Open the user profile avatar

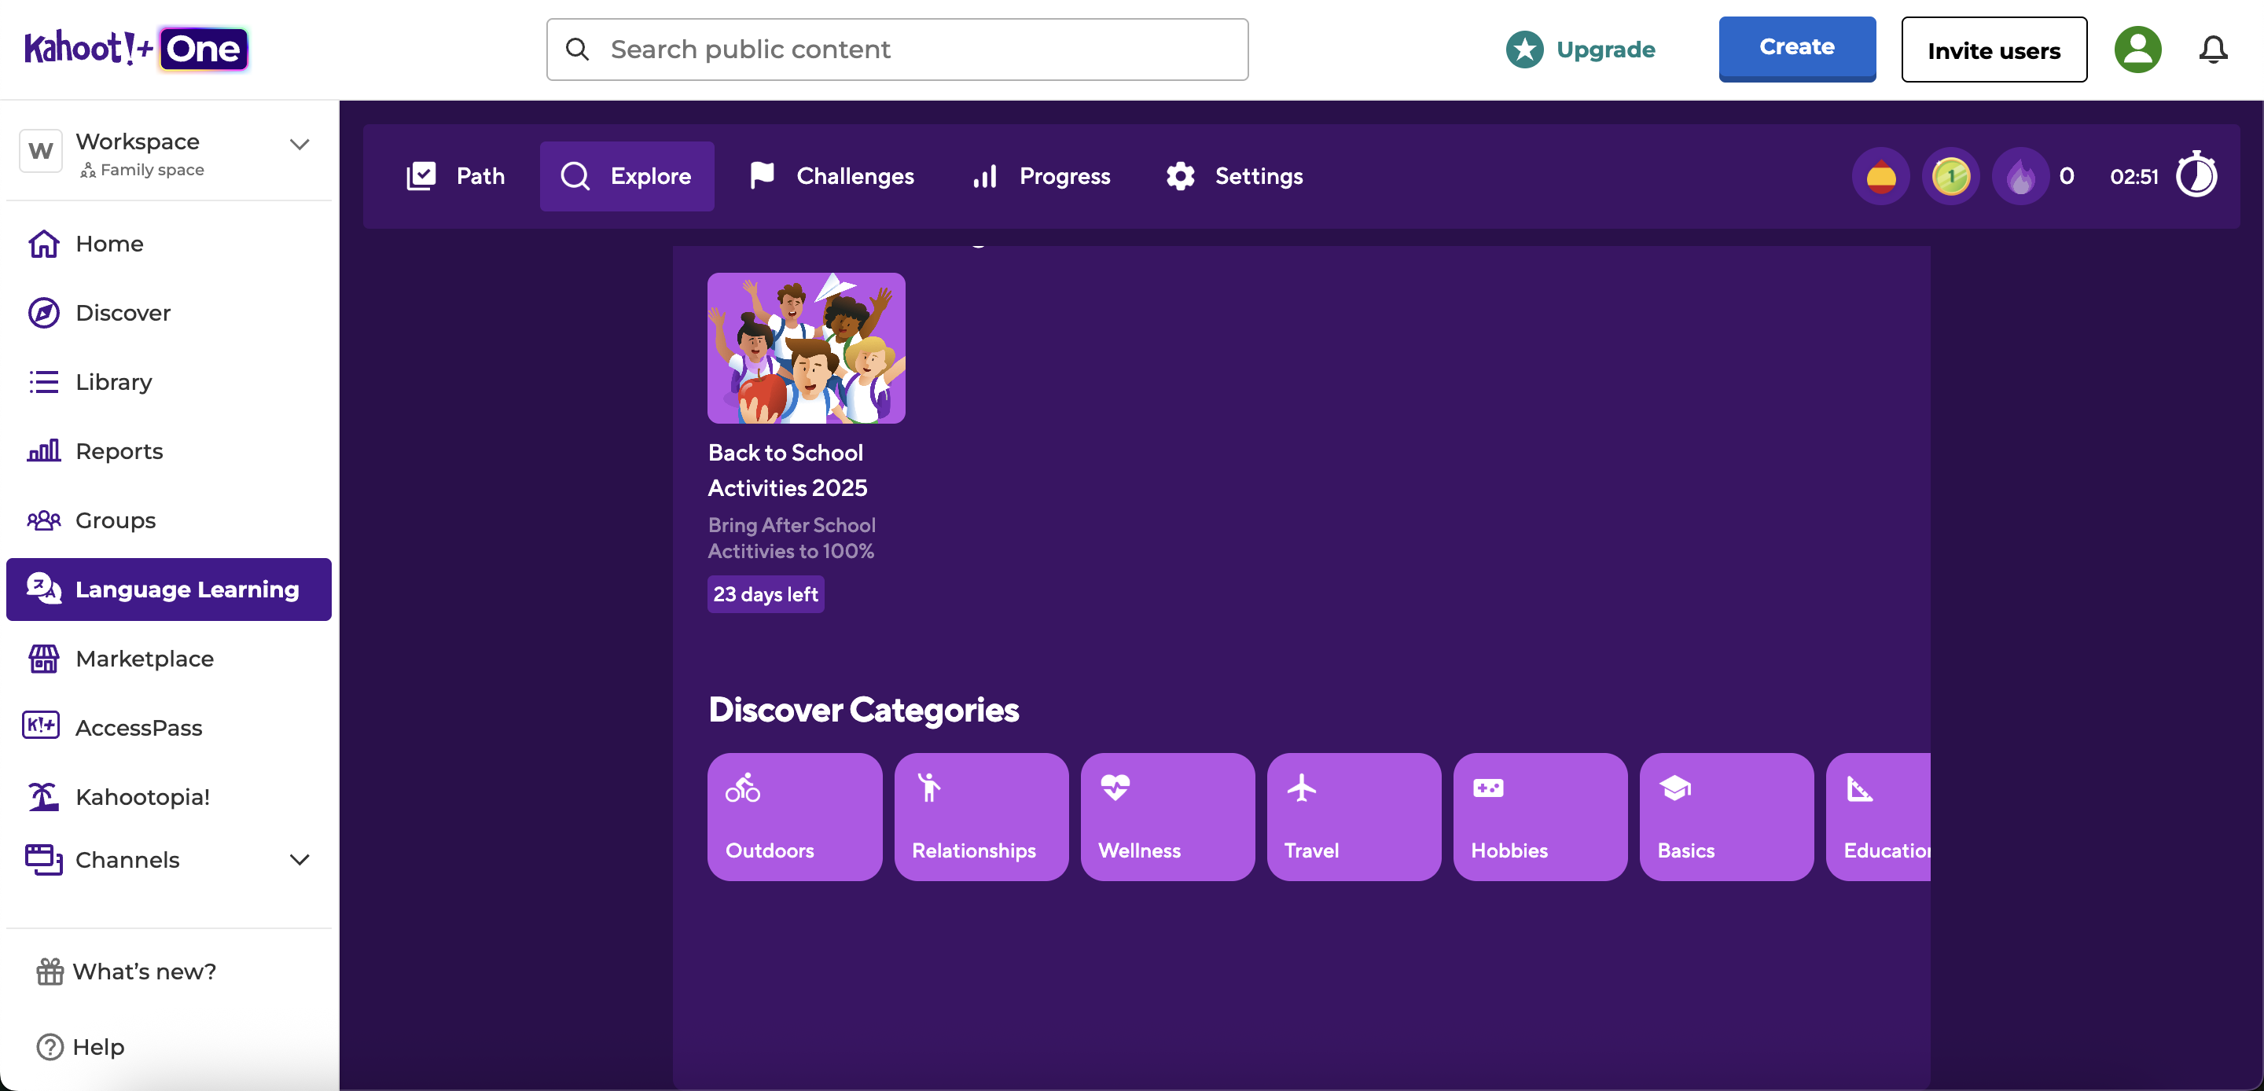coord(2137,50)
